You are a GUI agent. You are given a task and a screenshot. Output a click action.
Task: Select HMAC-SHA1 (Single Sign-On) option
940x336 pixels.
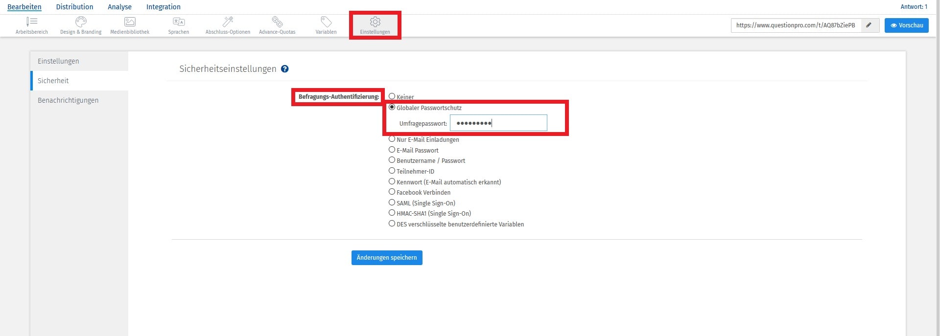click(392, 213)
